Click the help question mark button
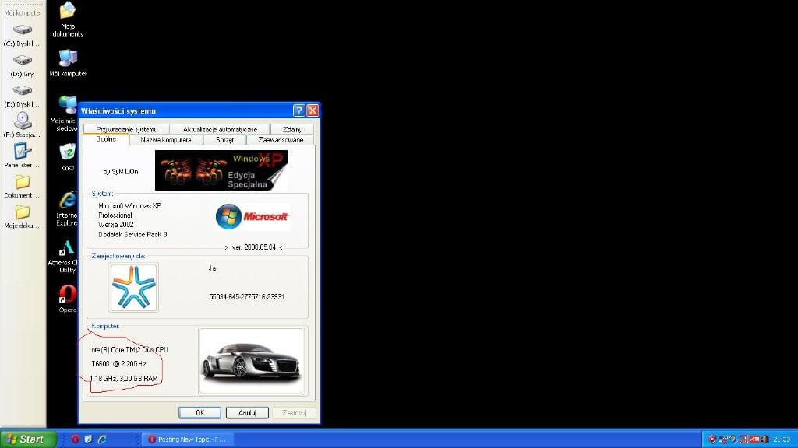Image resolution: width=798 pixels, height=448 pixels. 299,110
